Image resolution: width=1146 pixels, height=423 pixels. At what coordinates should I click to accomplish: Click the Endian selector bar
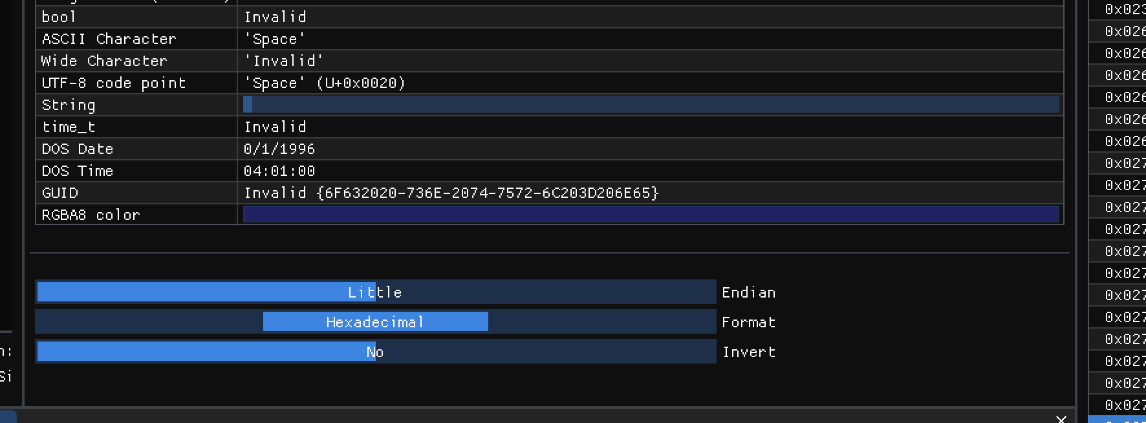click(375, 292)
